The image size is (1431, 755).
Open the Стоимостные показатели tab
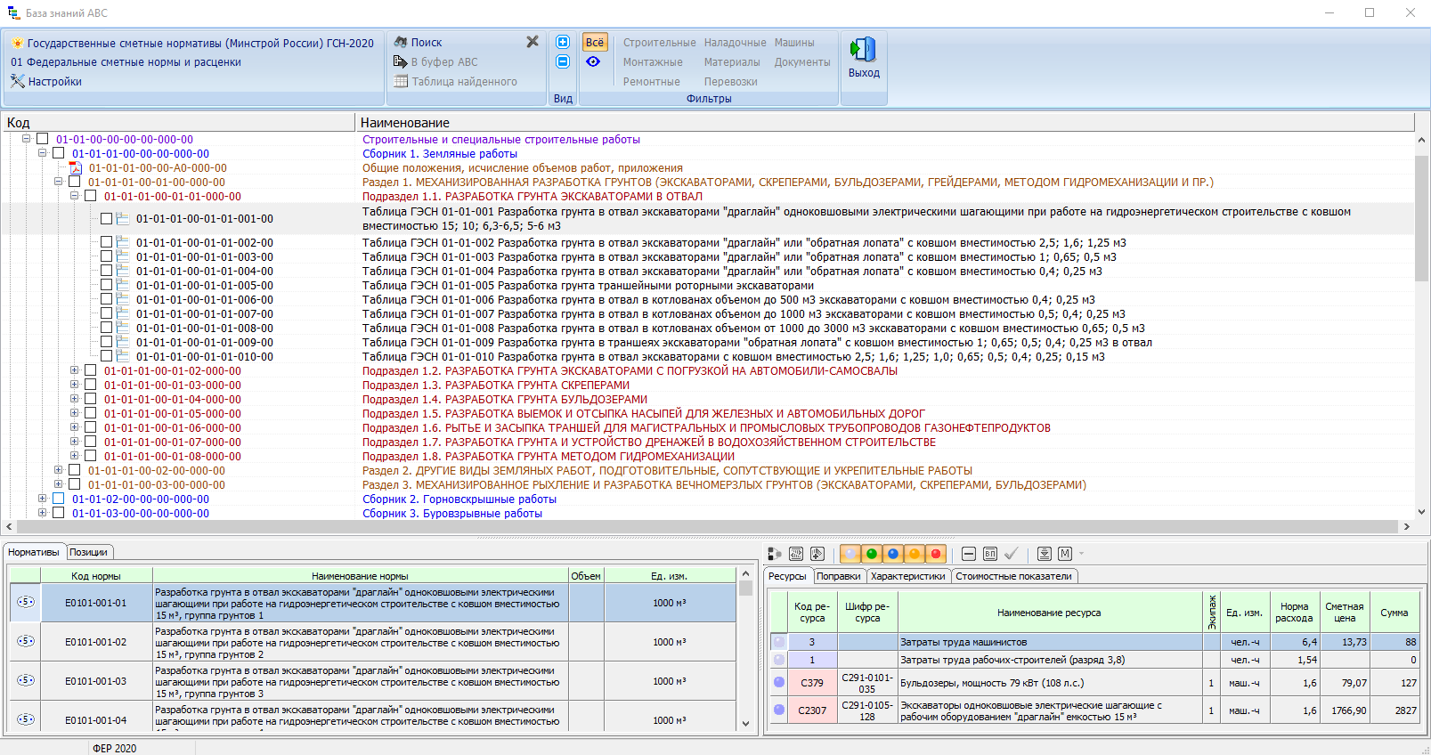pos(1013,576)
